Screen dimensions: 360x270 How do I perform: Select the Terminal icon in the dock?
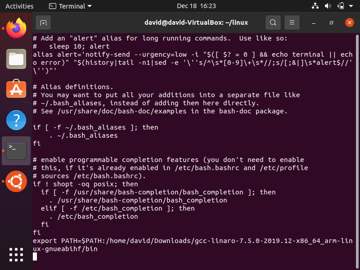coord(16,150)
